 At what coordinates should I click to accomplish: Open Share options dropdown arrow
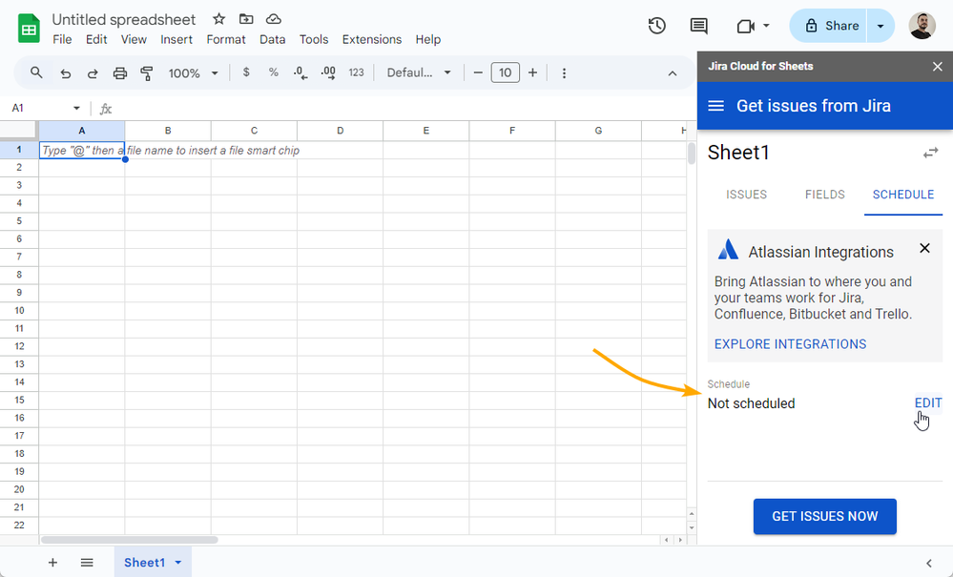880,26
